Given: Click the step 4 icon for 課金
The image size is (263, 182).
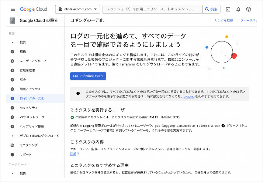Looking at the screenshot, I should coord(12,80).
